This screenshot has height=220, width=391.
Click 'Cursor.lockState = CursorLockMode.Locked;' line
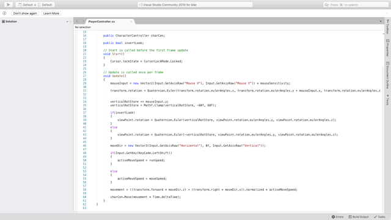[x=147, y=61]
